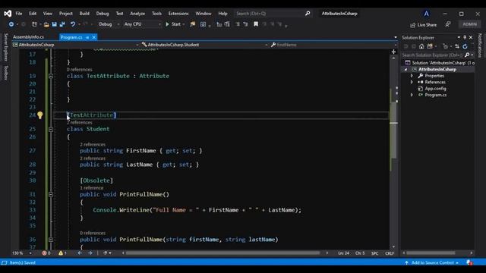Click the Undo toolbar icon

pos(73,24)
